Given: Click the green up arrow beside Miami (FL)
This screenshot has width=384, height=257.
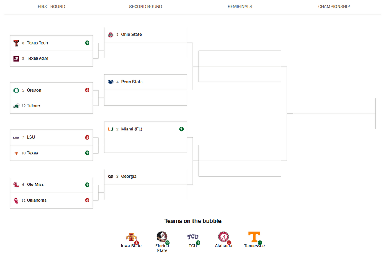Looking at the screenshot, I should coord(181,129).
